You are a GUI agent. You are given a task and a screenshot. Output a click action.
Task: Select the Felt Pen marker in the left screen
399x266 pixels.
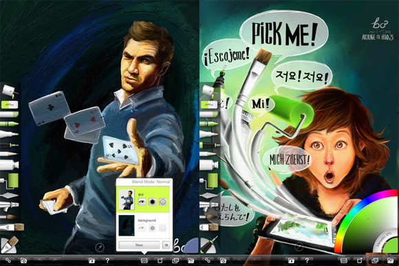[9, 134]
